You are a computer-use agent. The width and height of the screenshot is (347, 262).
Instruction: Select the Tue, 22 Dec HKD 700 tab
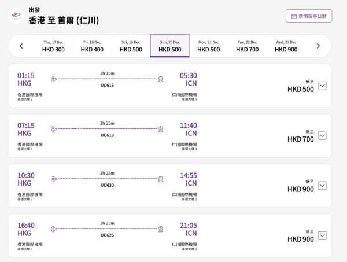[247, 46]
